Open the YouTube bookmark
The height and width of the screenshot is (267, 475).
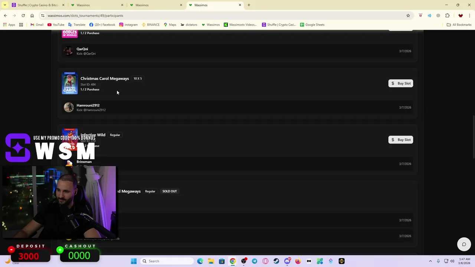56,25
